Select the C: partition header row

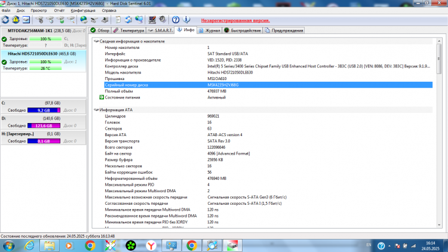tap(44, 103)
